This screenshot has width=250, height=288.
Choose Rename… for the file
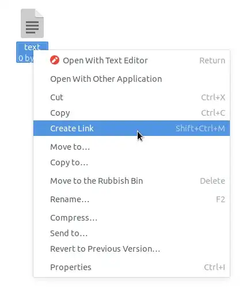click(x=131, y=199)
